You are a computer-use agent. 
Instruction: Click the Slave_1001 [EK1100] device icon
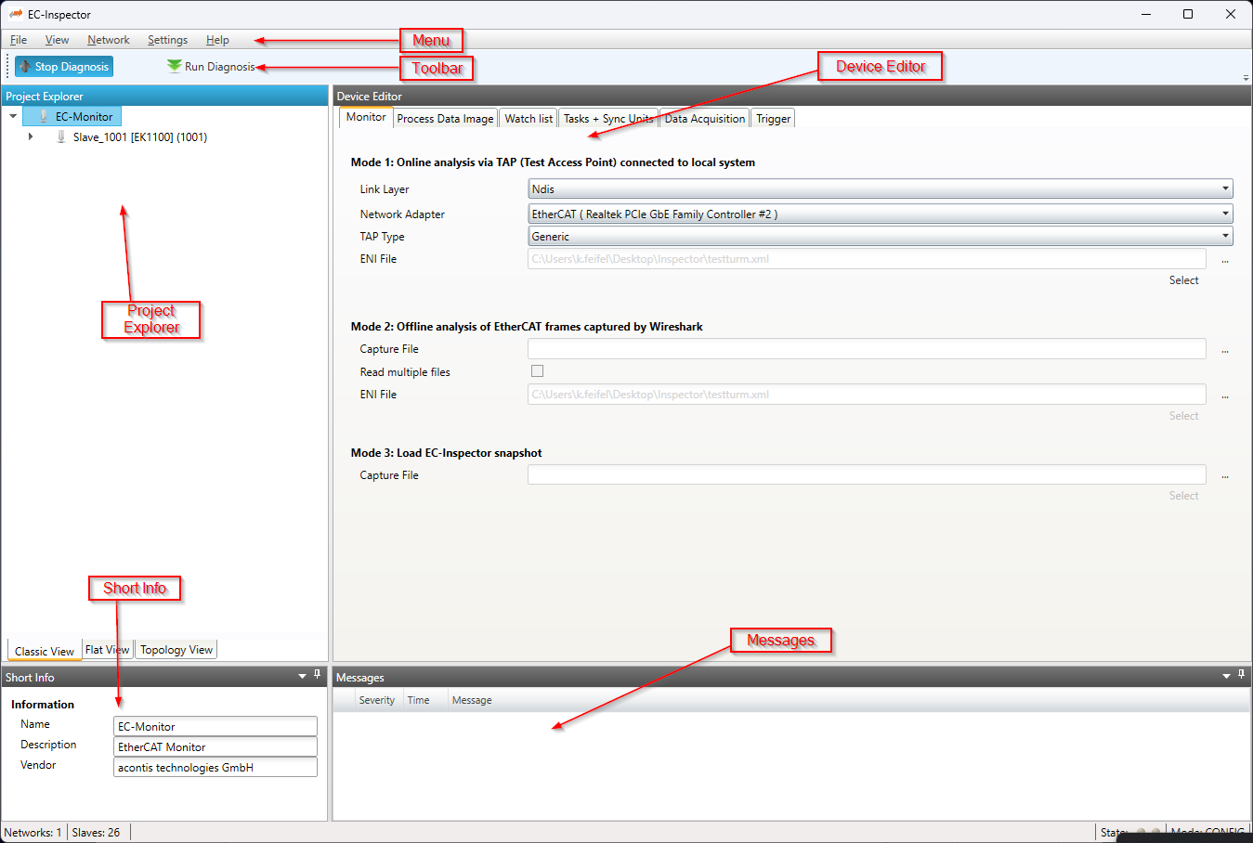60,136
